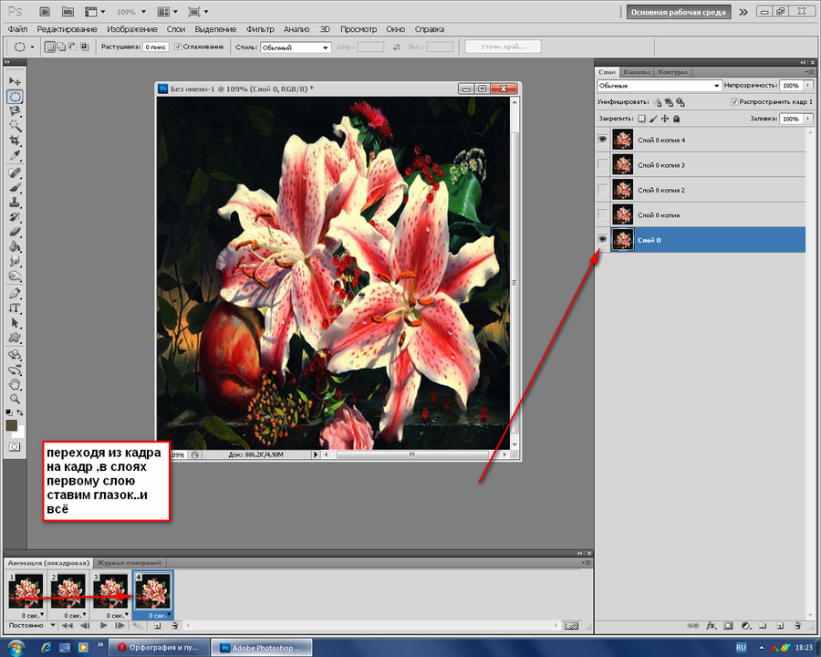The height and width of the screenshot is (657, 821).
Task: Select the Custom Shape tool
Action: point(15,338)
